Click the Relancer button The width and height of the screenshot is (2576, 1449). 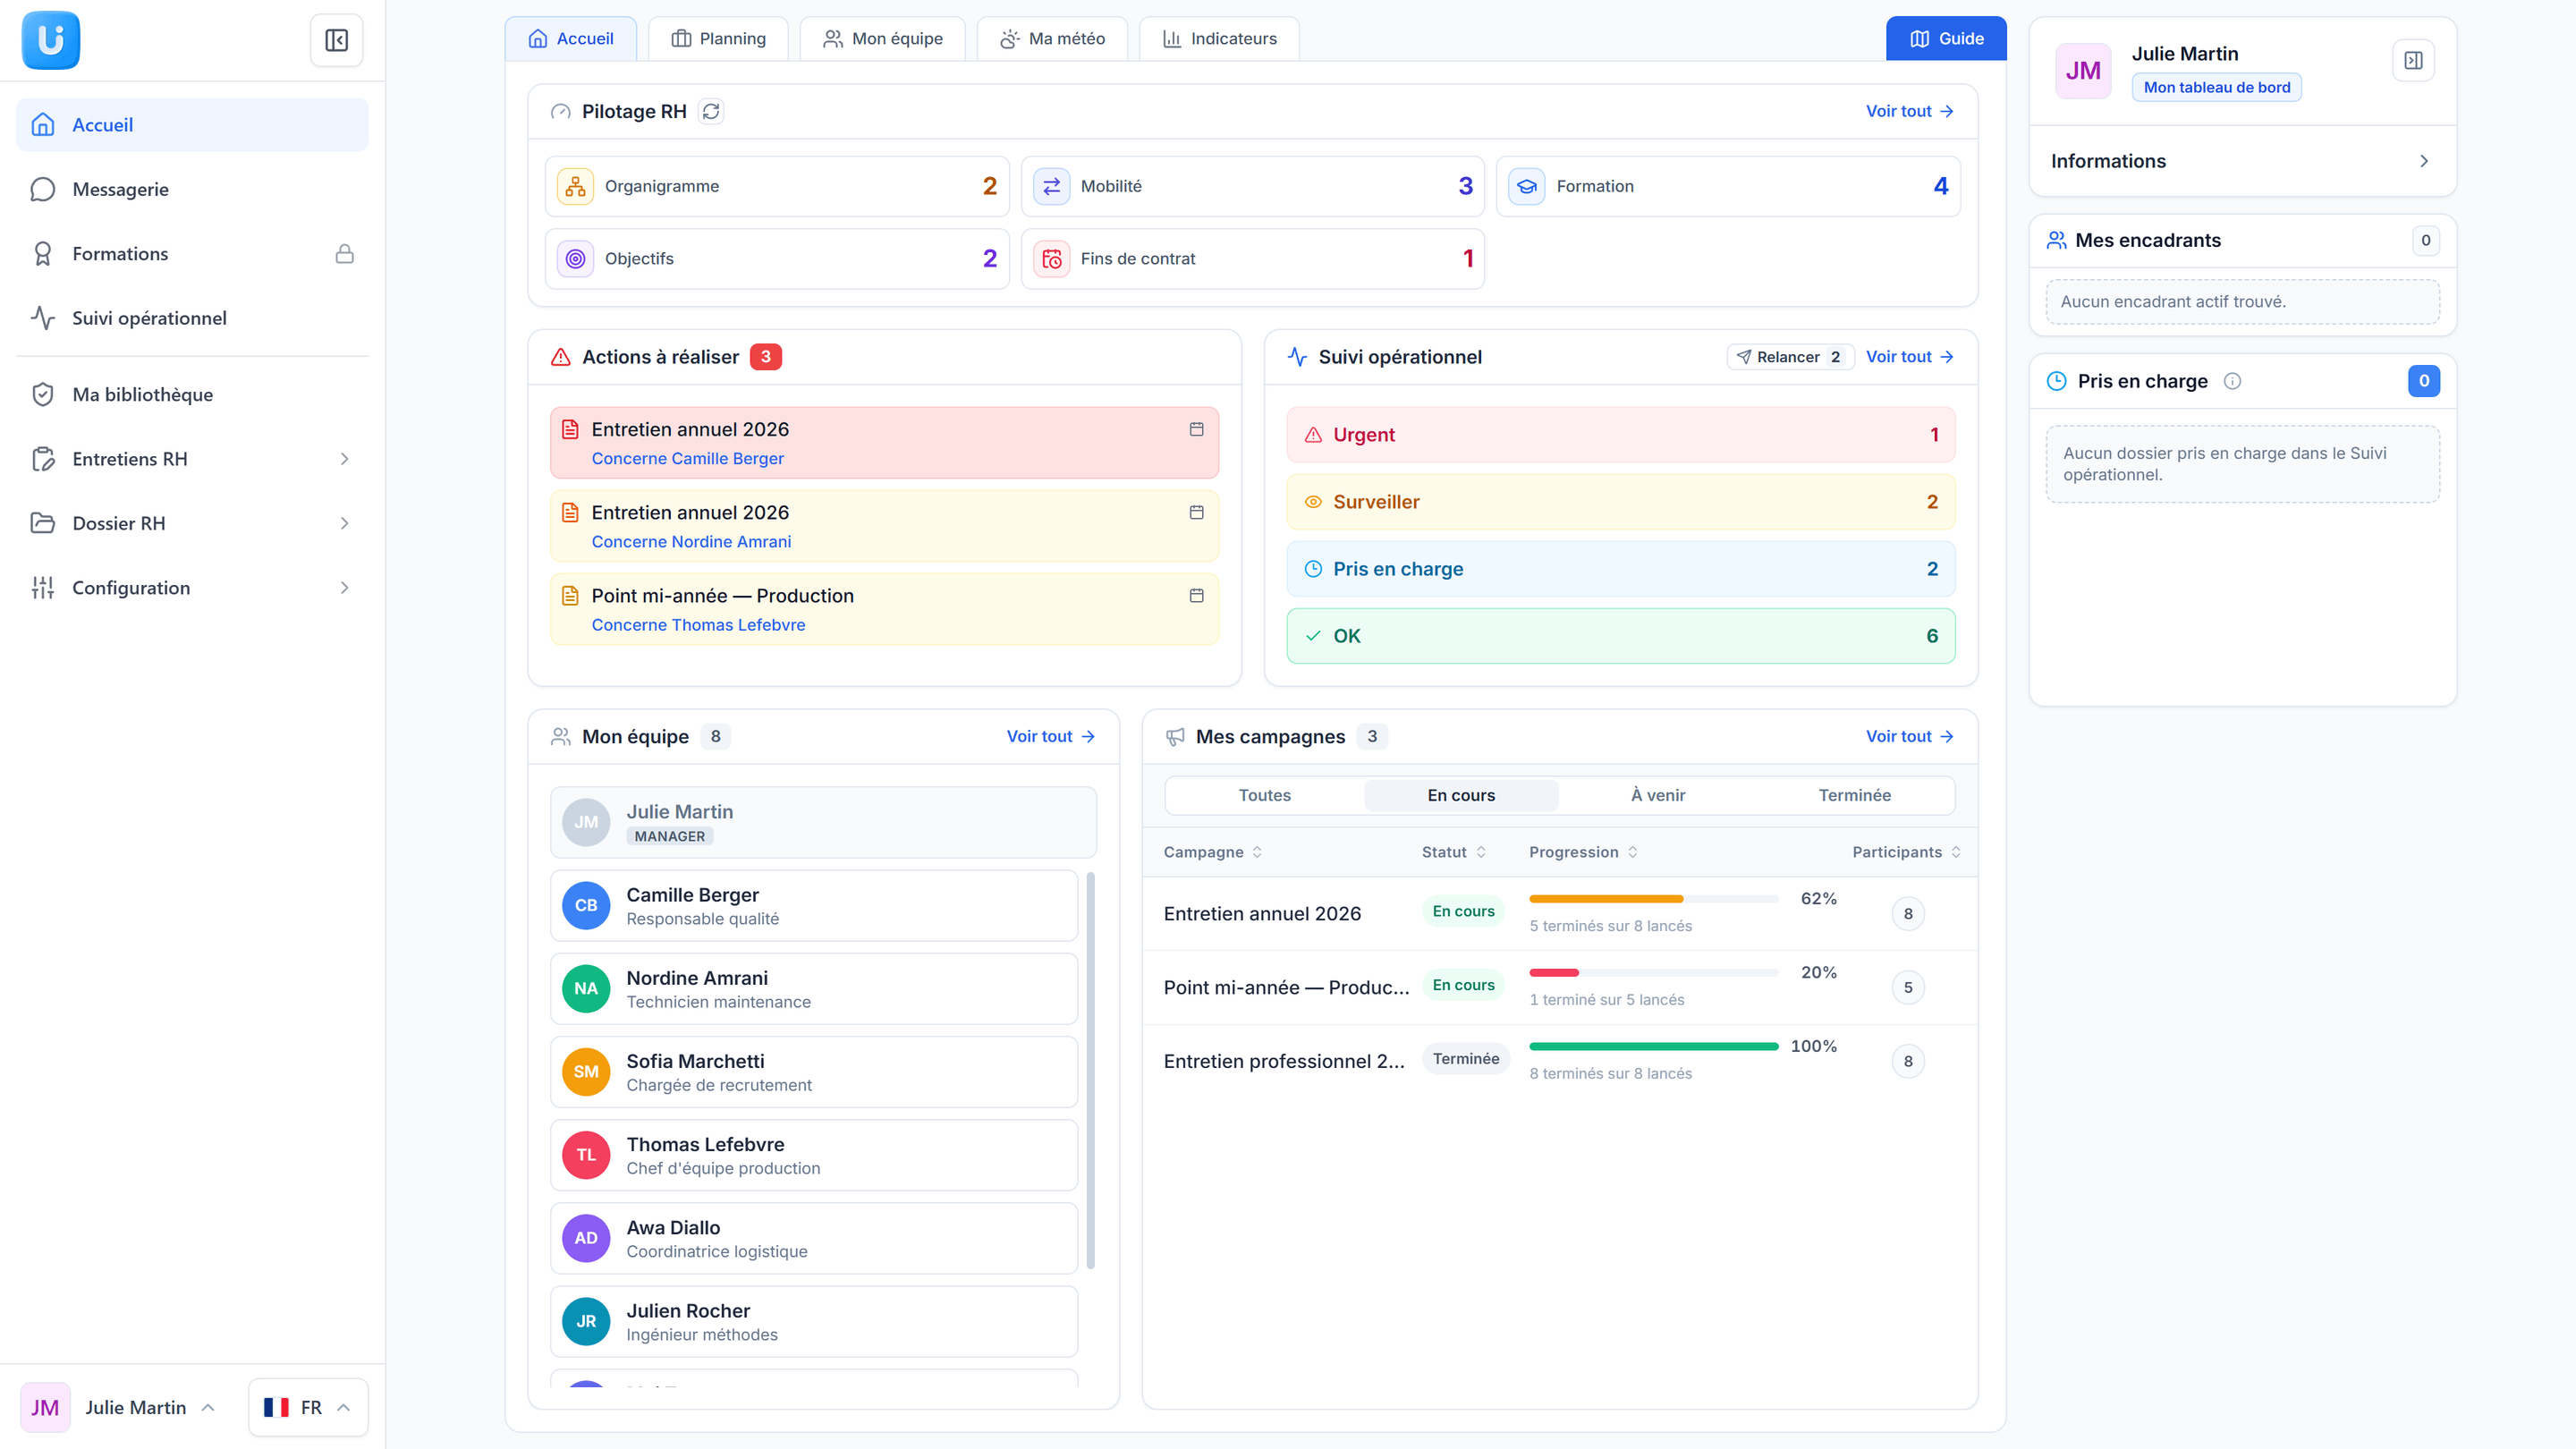click(1789, 357)
